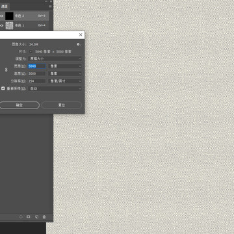Screen dimensions: 234x234
Task: Click the 复位 reset button
Action: pyautogui.click(x=62, y=105)
